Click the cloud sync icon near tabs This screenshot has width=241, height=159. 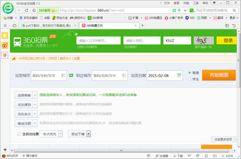[14, 26]
